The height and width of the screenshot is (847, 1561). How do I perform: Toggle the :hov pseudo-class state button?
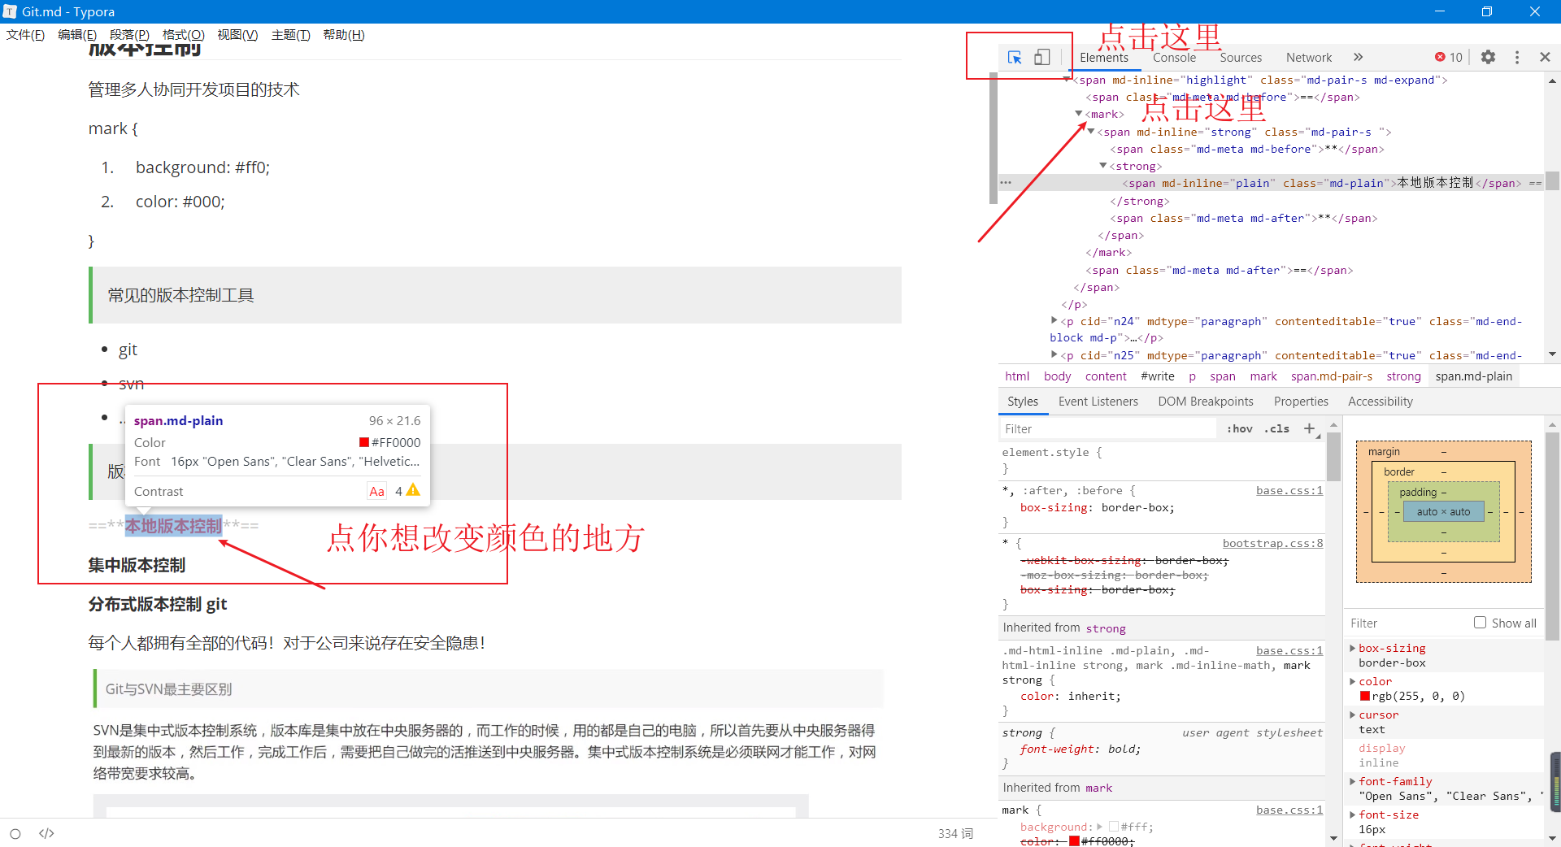tap(1239, 428)
